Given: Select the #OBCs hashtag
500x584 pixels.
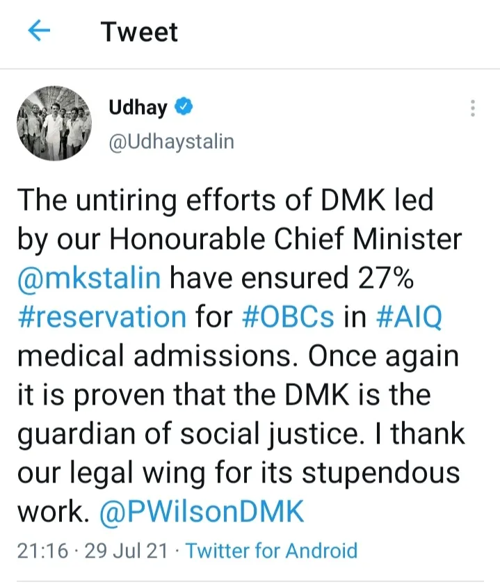Looking at the screenshot, I should 288,317.
